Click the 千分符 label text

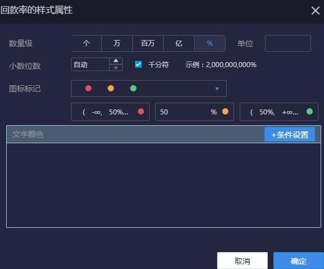click(x=159, y=65)
